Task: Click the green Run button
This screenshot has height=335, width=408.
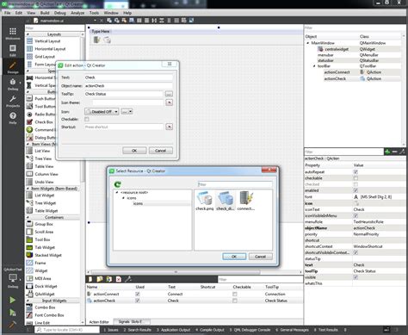Action: (12, 300)
